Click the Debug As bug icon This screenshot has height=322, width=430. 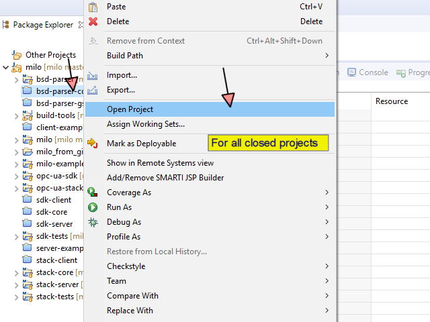point(93,222)
